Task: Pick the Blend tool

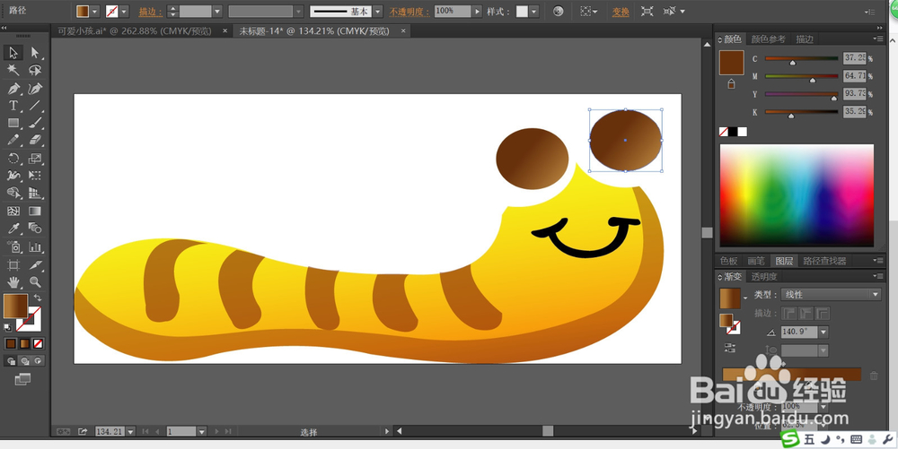Action: (x=35, y=229)
